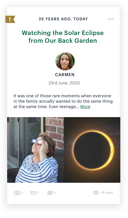The width and height of the screenshot is (128, 218).
Task: Select the author name CARMEN
Action: (x=65, y=75)
